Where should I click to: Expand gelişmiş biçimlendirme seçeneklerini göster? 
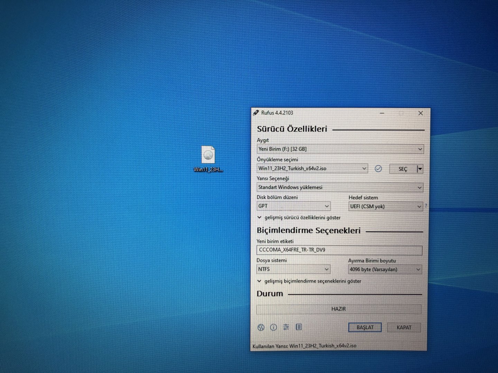[x=309, y=281]
